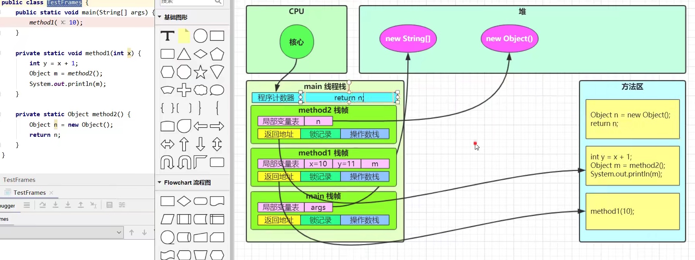Select the octagon shape in 基础图形

[184, 72]
